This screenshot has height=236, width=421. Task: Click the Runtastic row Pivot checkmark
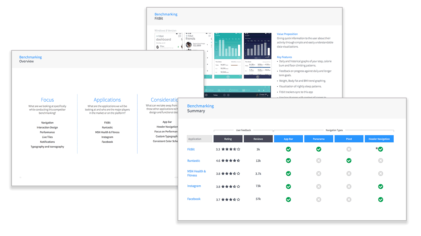[x=349, y=161]
